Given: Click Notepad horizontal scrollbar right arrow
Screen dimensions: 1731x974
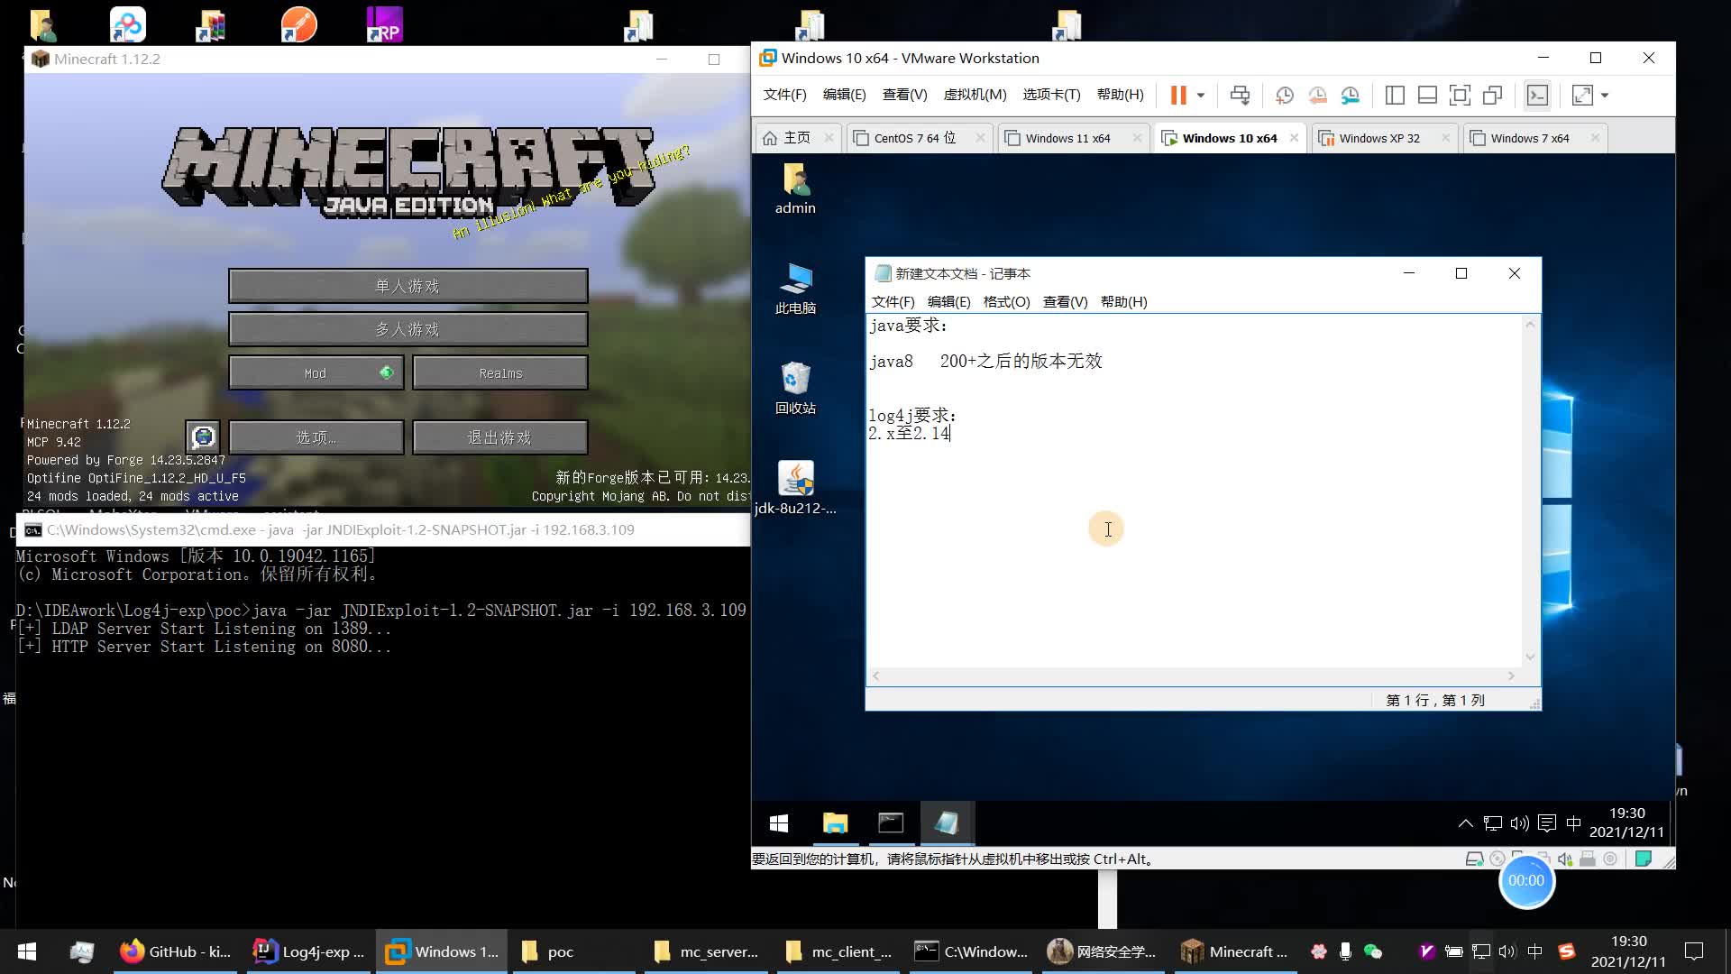Looking at the screenshot, I should point(1512,675).
